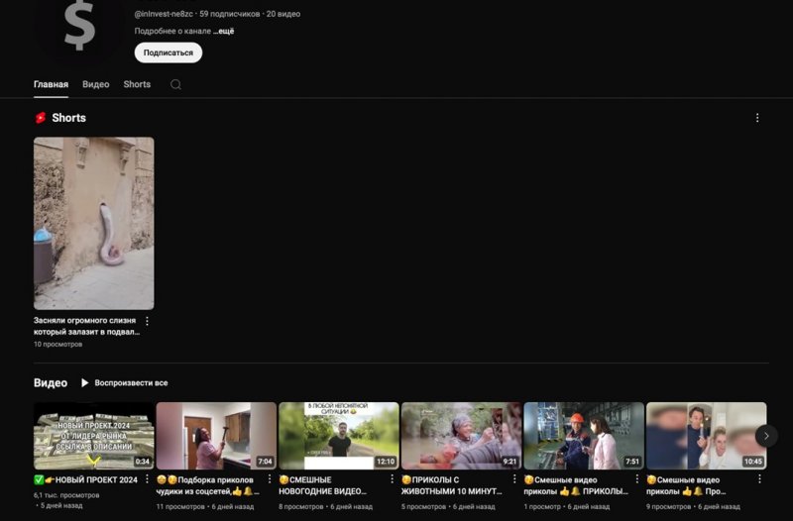This screenshot has height=521, width=793.
Task: Switch to the Shorts tab
Action: click(x=137, y=84)
